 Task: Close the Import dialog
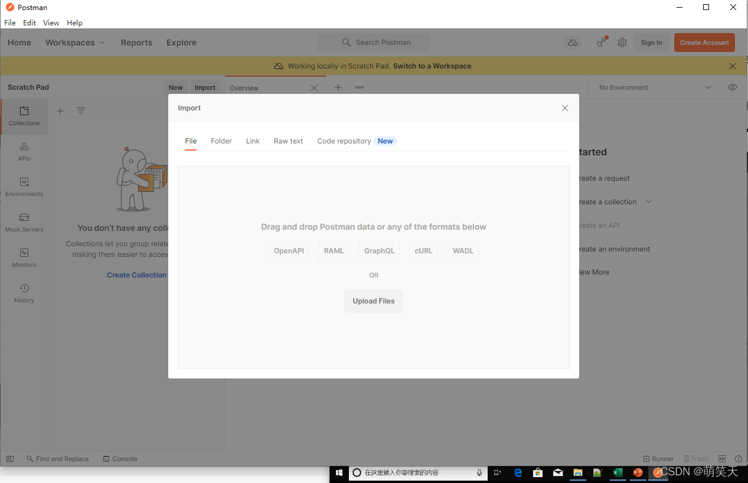click(565, 108)
